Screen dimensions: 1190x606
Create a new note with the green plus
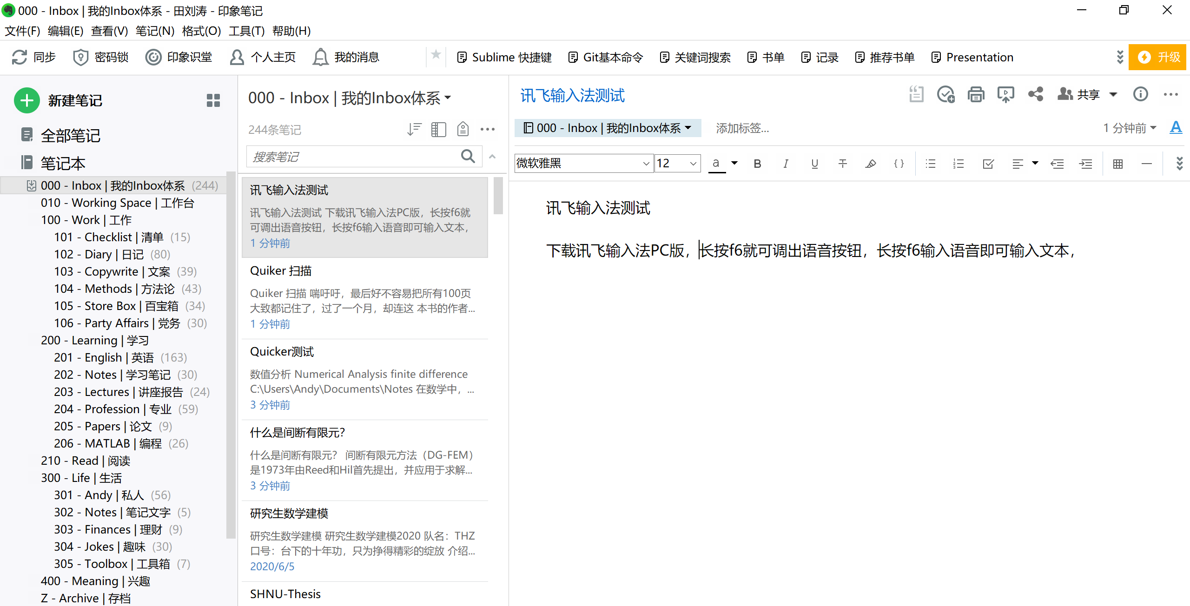(27, 100)
